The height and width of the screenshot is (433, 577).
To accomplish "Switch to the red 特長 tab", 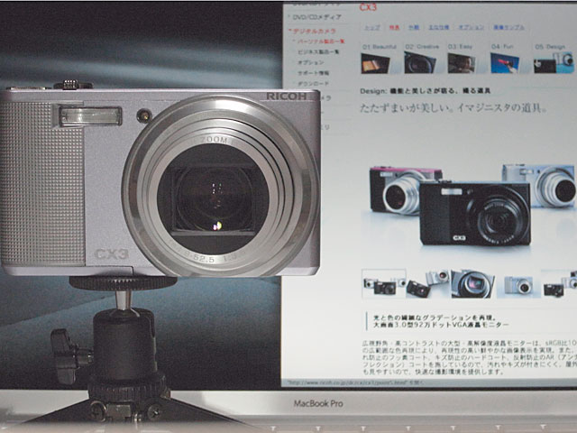I will click(x=394, y=27).
